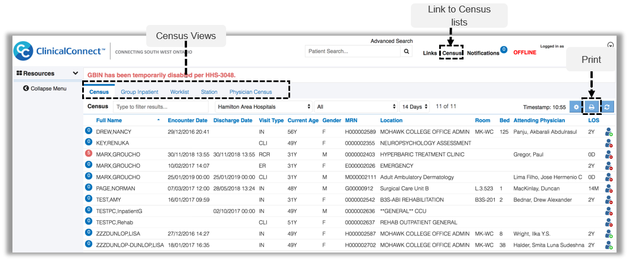Click remove patient icon for KEY,RENUKA
This screenshot has width=629, height=261.
pos(609,143)
